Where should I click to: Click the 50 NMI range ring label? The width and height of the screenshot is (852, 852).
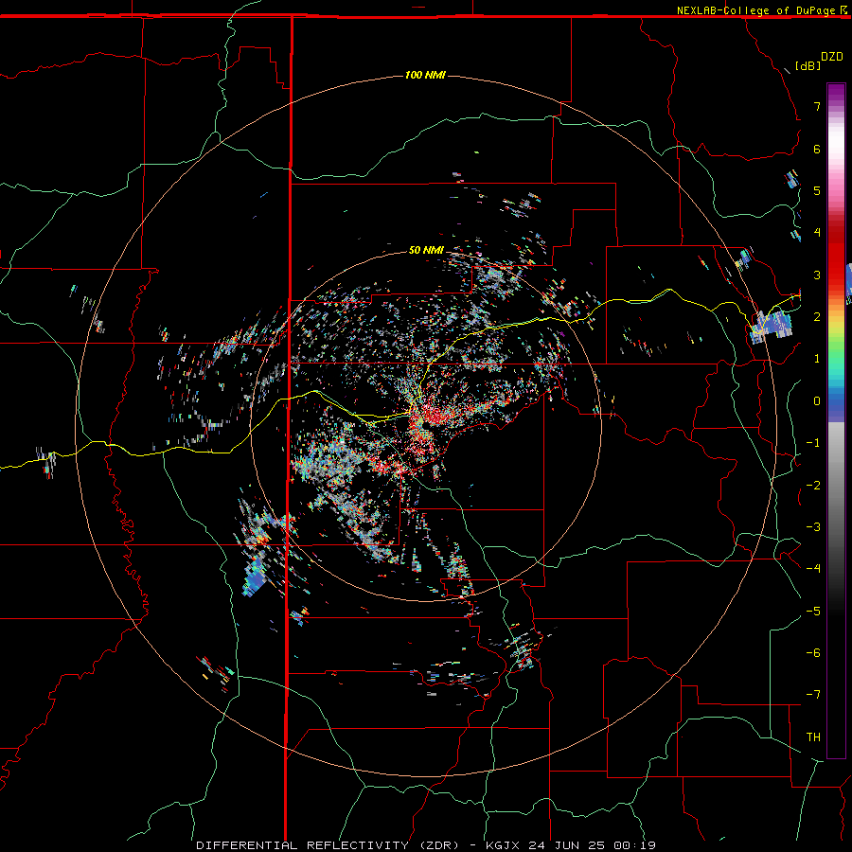click(426, 250)
